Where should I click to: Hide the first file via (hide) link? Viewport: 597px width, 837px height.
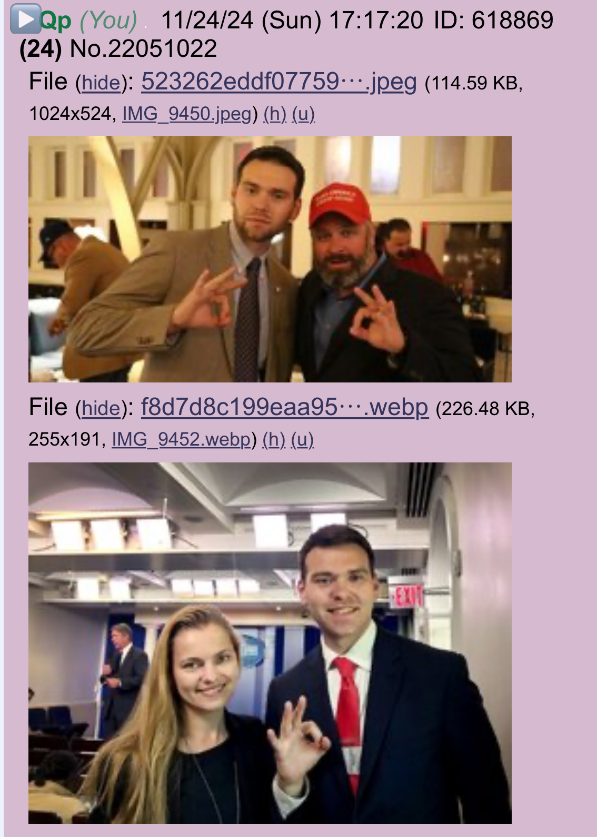pos(102,83)
